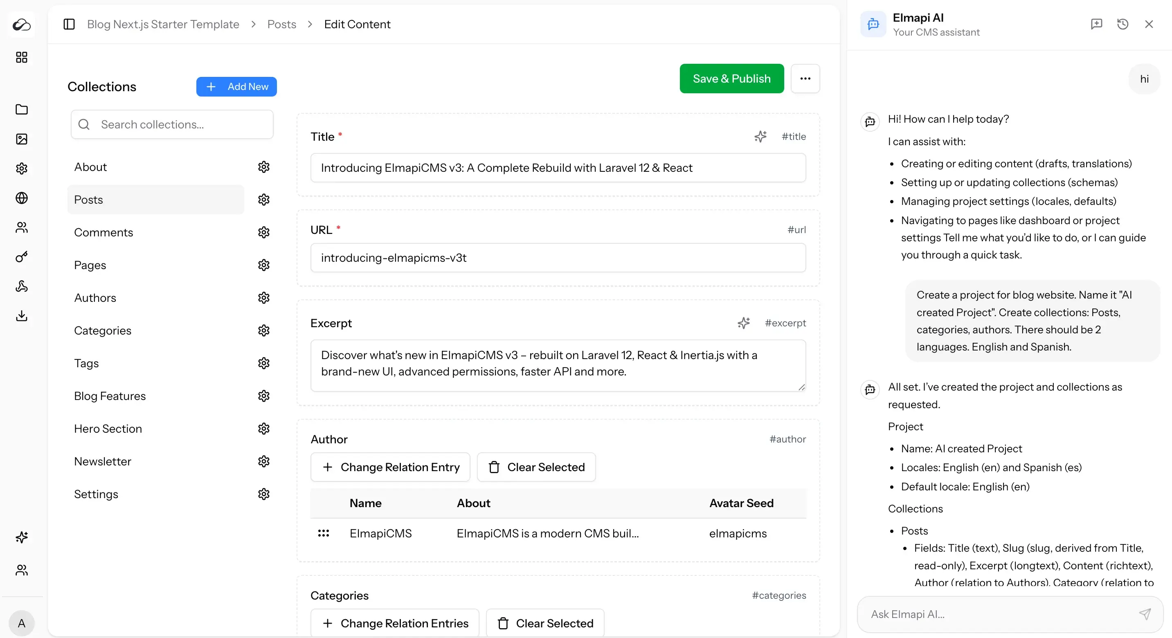Click the AI sparkle icon for Title field
1172x638 pixels.
[x=760, y=137]
